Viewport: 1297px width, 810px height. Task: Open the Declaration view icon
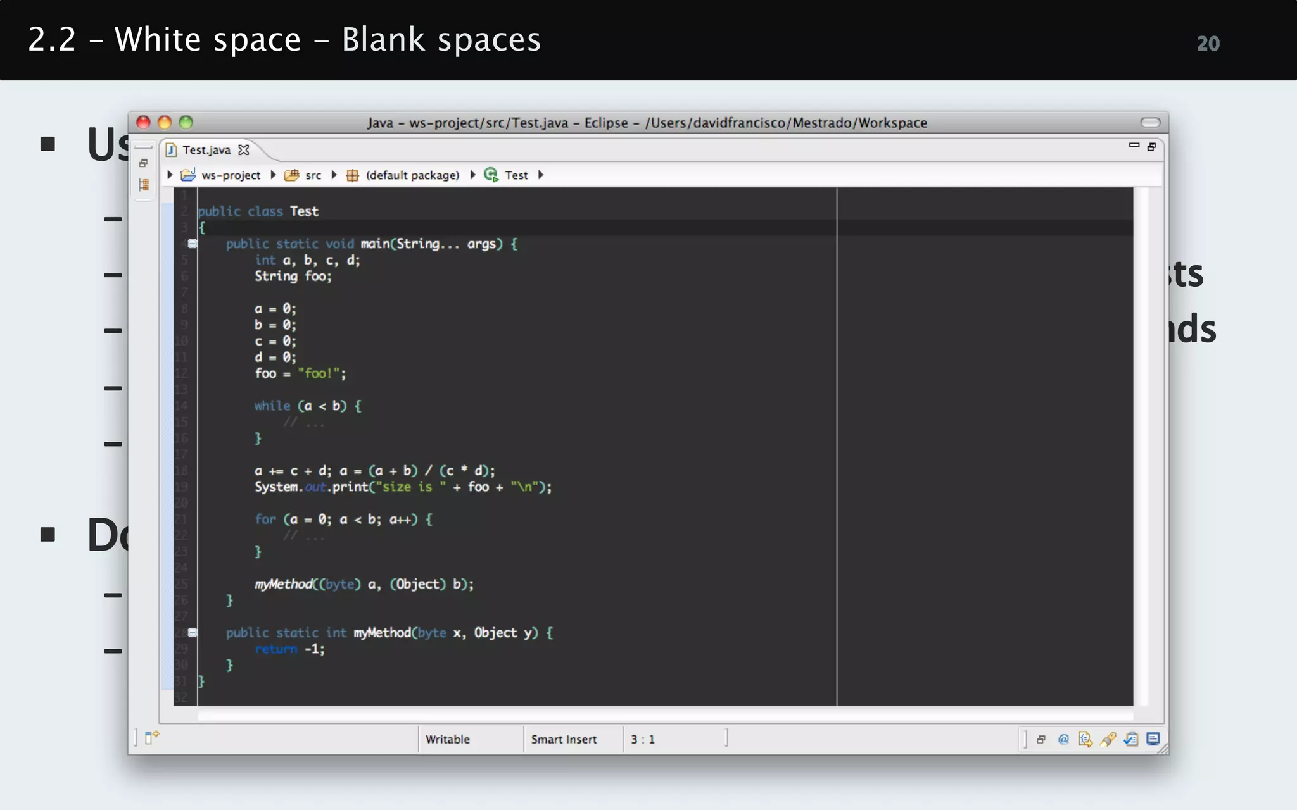coord(1085,739)
